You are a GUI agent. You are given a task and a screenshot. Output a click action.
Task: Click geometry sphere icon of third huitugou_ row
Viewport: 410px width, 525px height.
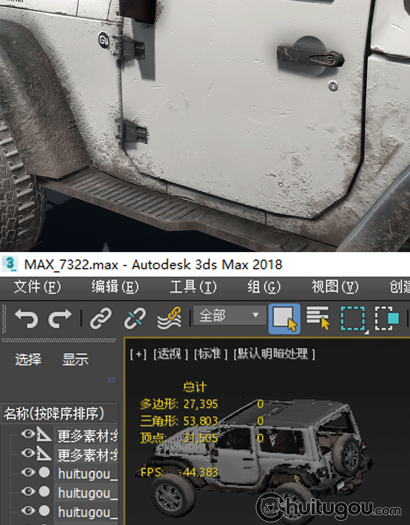tap(44, 511)
